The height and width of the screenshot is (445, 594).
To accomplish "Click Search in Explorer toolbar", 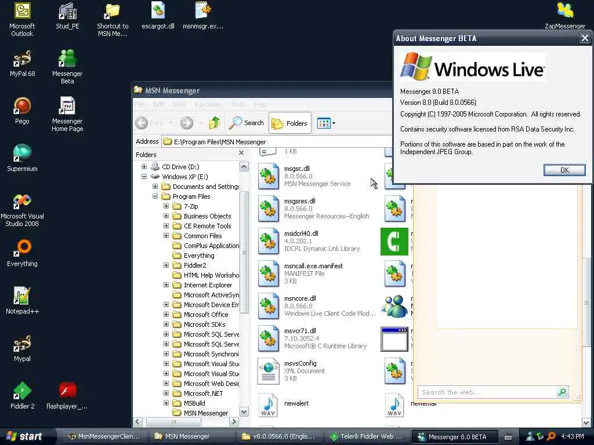I will pos(247,123).
